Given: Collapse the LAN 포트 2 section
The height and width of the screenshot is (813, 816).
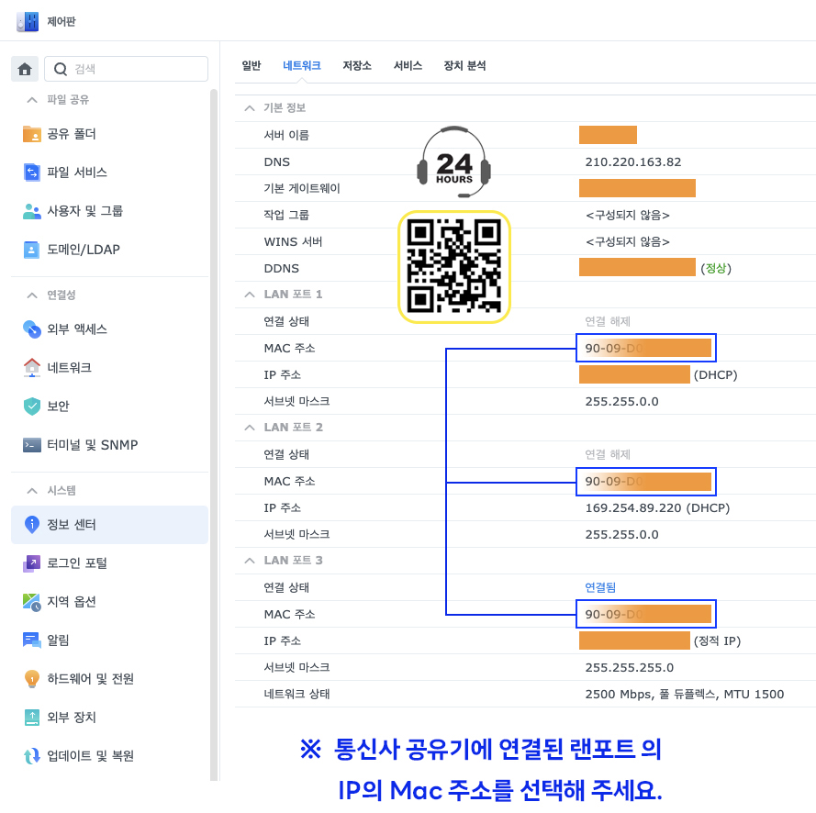Looking at the screenshot, I should [250, 428].
